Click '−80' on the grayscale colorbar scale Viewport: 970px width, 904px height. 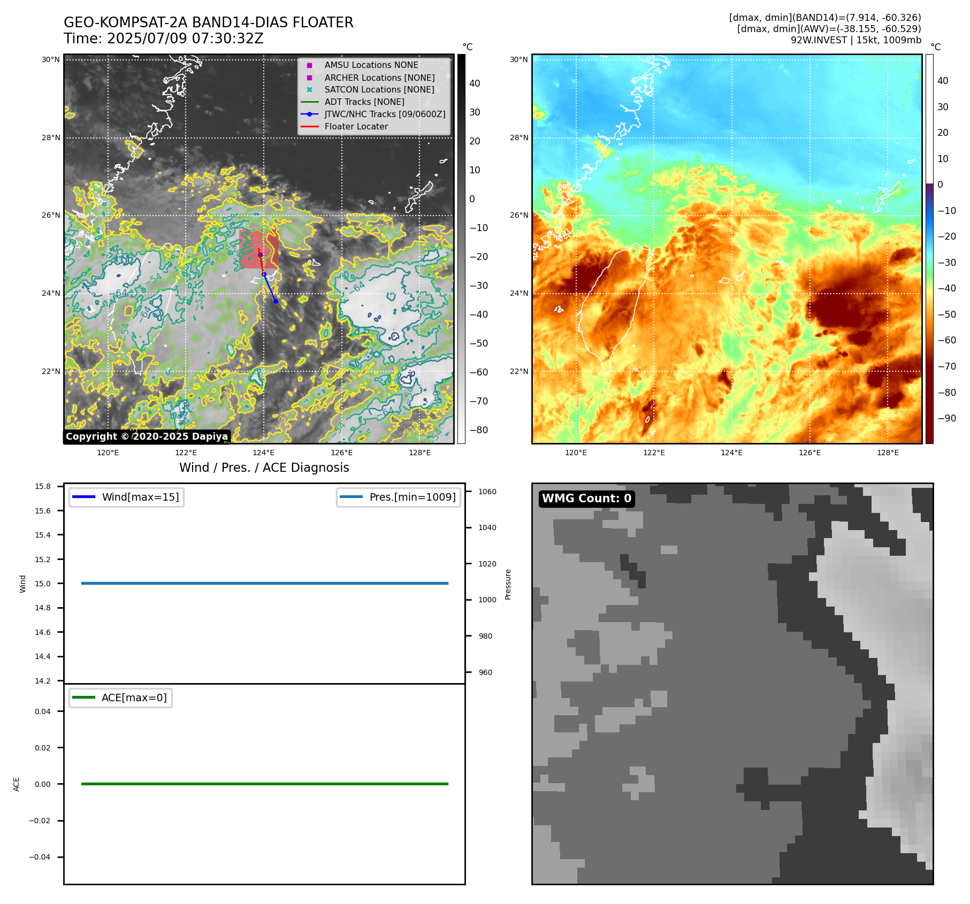pyautogui.click(x=479, y=430)
